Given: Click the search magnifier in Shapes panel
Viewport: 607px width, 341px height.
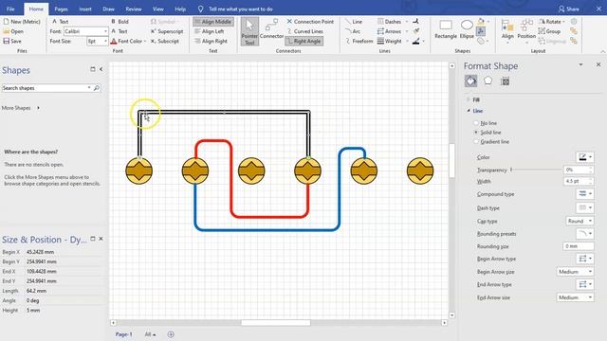Looking at the screenshot, I should pos(97,88).
